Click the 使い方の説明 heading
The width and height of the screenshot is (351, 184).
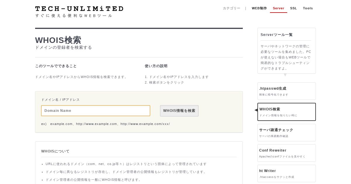point(156,66)
